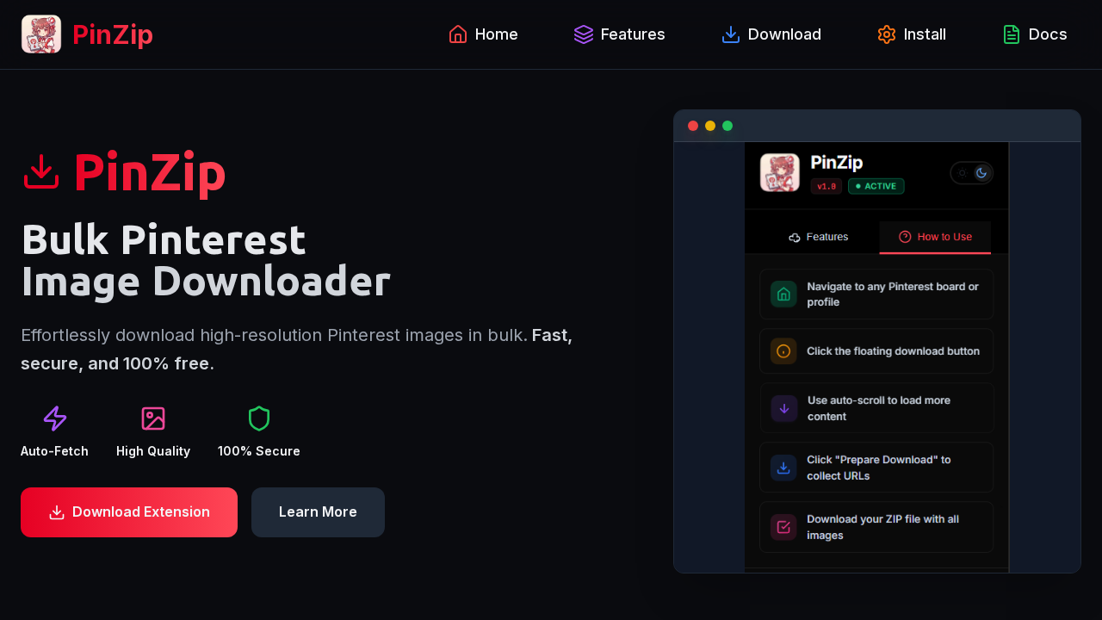Click the v1.0 version badge

point(826,186)
